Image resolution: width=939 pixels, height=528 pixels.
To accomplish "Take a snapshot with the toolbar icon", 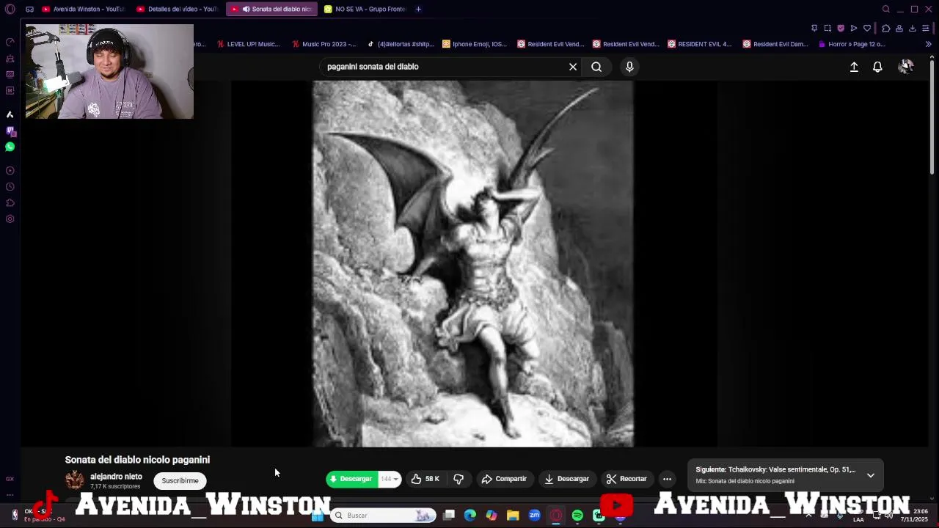I will pos(827,29).
